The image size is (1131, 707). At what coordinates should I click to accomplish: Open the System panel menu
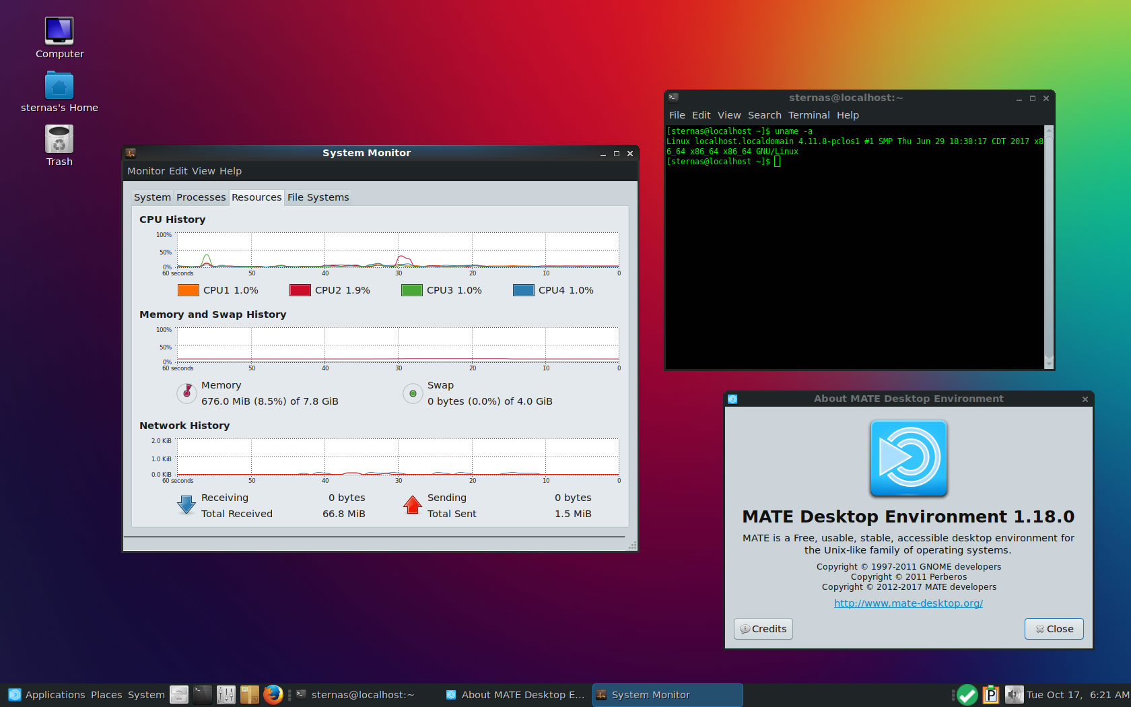pyautogui.click(x=146, y=695)
